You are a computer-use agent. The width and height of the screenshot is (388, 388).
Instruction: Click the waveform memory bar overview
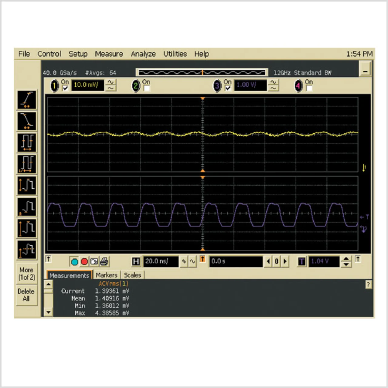202,72
